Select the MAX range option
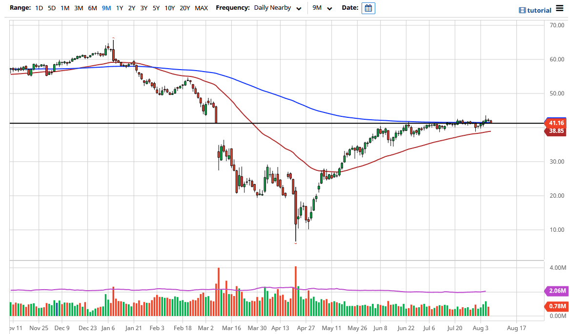 click(201, 8)
